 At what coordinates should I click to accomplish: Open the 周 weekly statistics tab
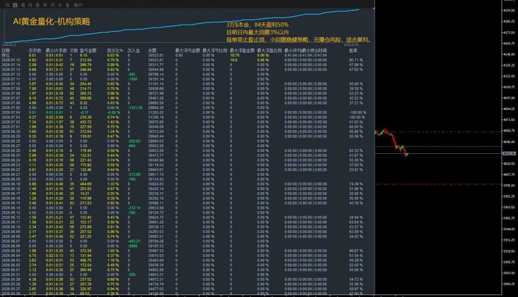click(22, 5)
